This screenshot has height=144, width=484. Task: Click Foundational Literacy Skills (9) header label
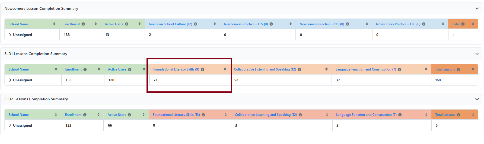click(176, 69)
